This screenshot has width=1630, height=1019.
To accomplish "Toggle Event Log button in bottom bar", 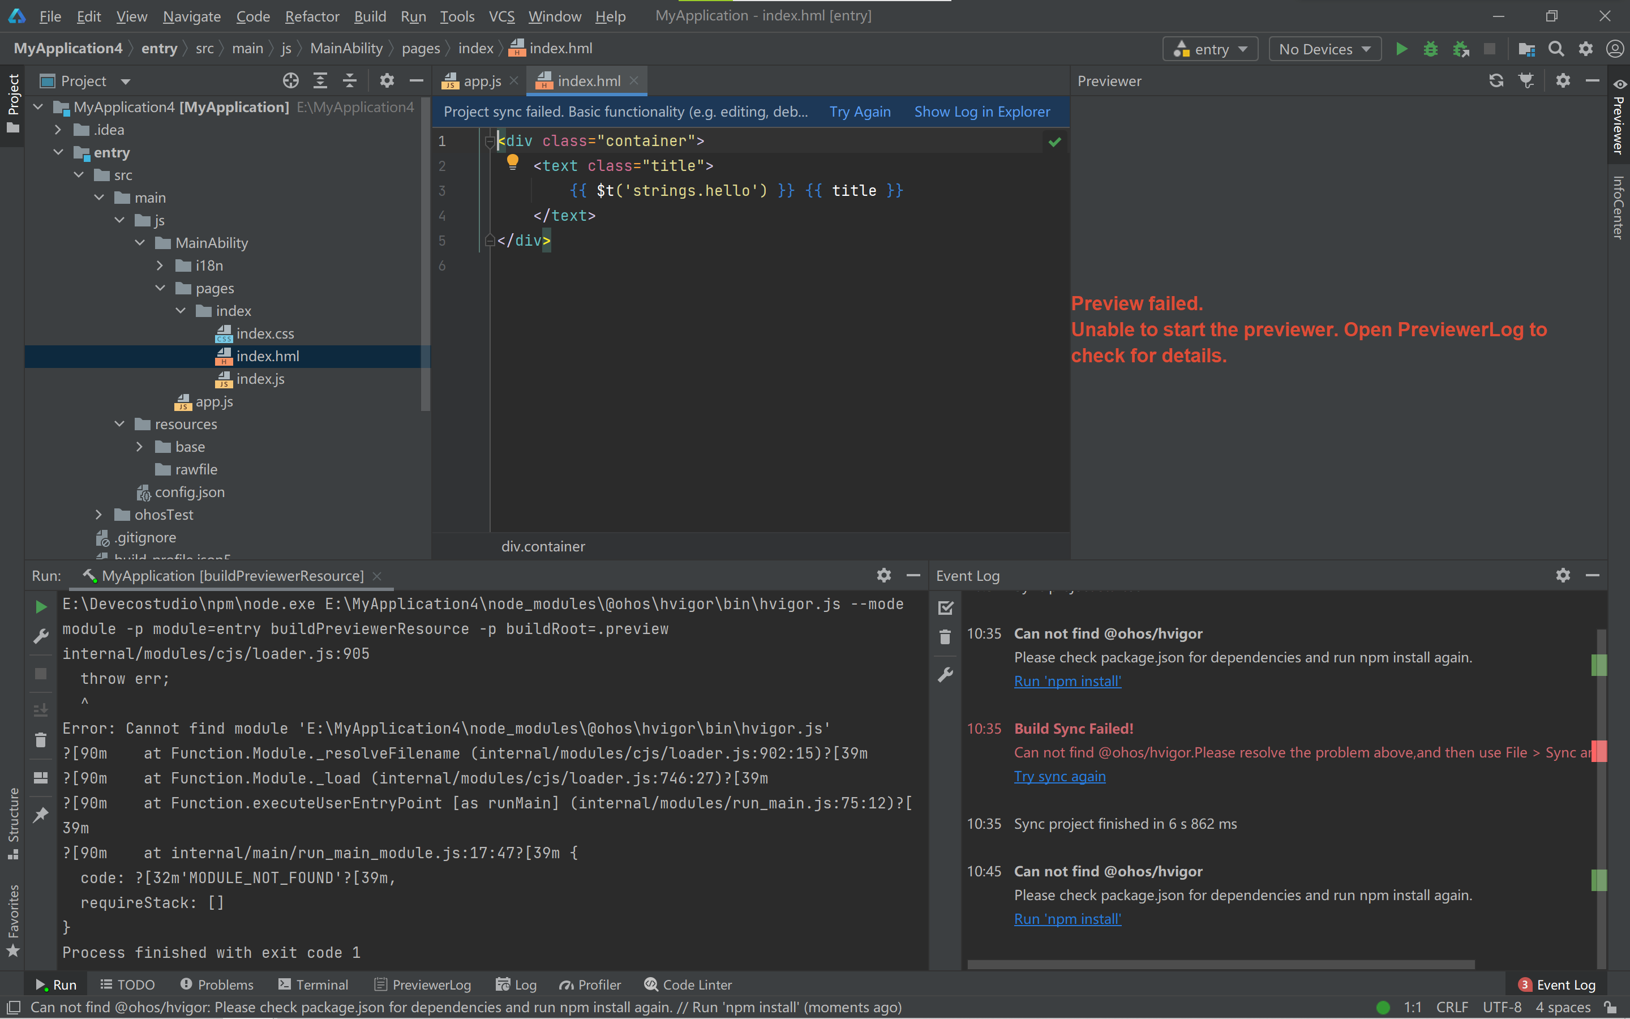I will point(1556,984).
